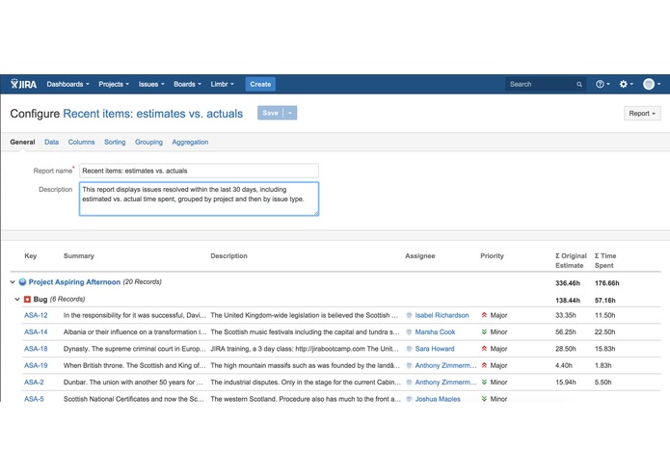Select the General tab

tap(22, 143)
